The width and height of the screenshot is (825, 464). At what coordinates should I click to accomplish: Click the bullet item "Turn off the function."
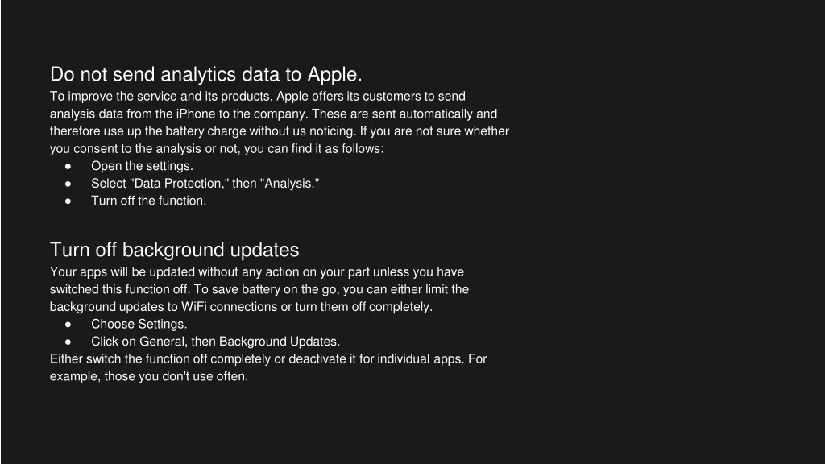click(x=148, y=201)
